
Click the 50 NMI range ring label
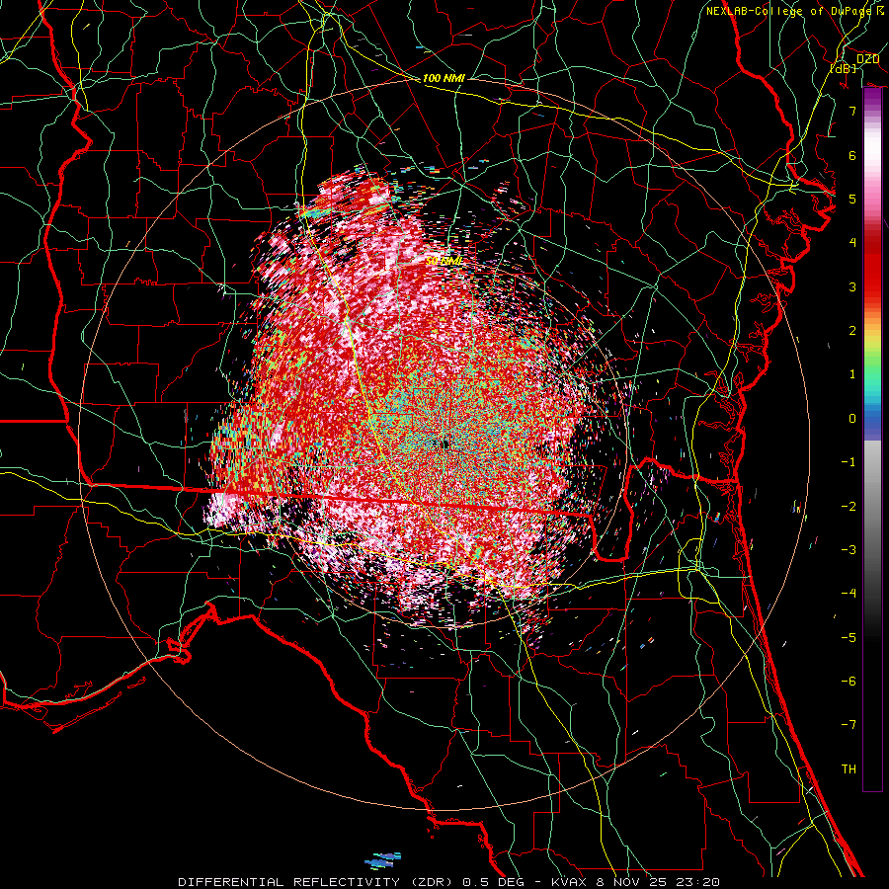444,262
